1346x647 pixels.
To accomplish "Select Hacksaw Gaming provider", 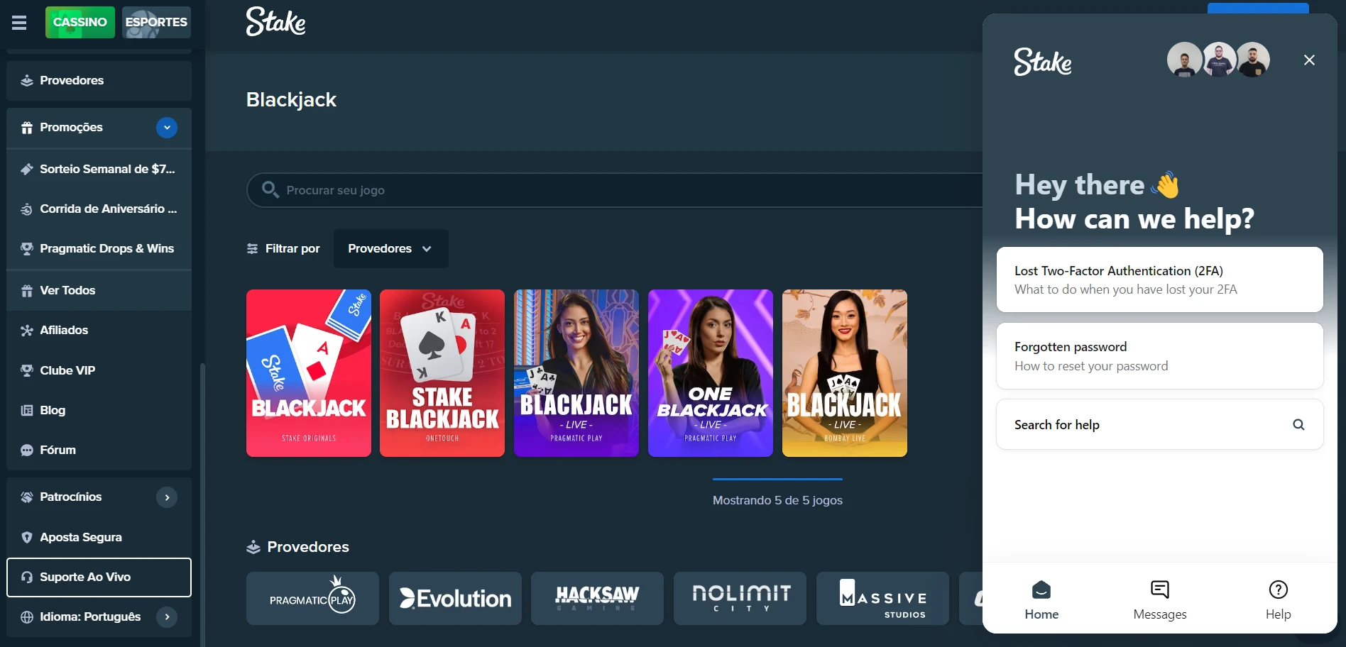I will point(597,599).
